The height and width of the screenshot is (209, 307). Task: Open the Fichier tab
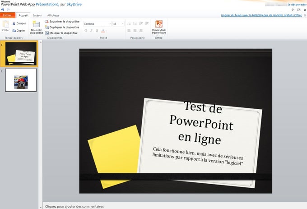click(7, 15)
